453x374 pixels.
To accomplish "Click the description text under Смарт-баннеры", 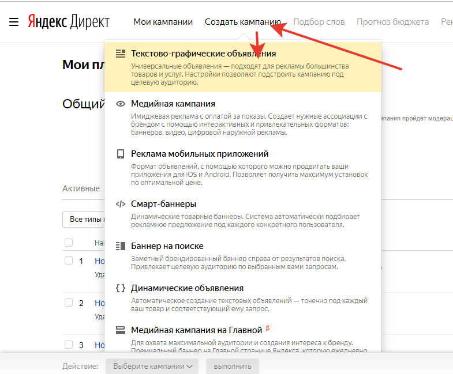I will 245,221.
